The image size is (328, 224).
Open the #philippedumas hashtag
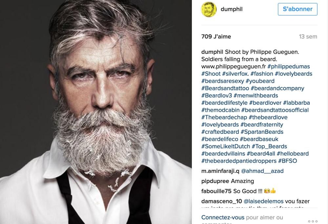coord(288,67)
